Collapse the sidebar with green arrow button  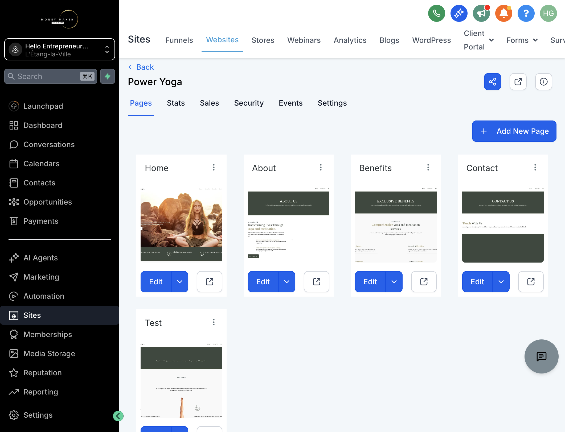[x=118, y=416]
